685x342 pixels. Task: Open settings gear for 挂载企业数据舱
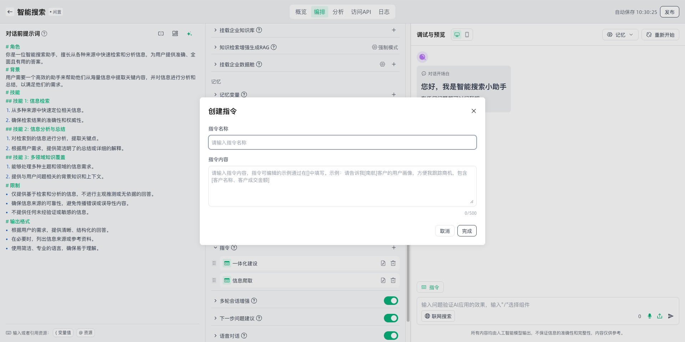pos(382,64)
